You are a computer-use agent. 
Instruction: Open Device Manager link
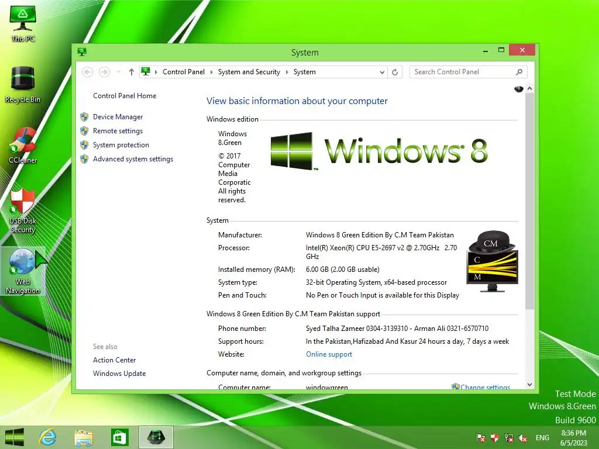pyautogui.click(x=118, y=117)
